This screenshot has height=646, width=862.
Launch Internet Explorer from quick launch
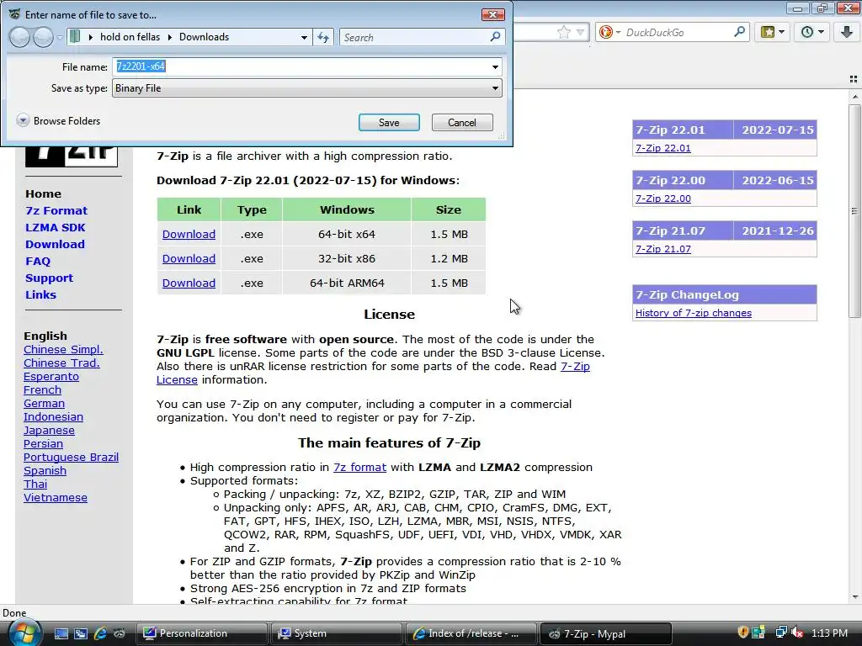(x=100, y=633)
